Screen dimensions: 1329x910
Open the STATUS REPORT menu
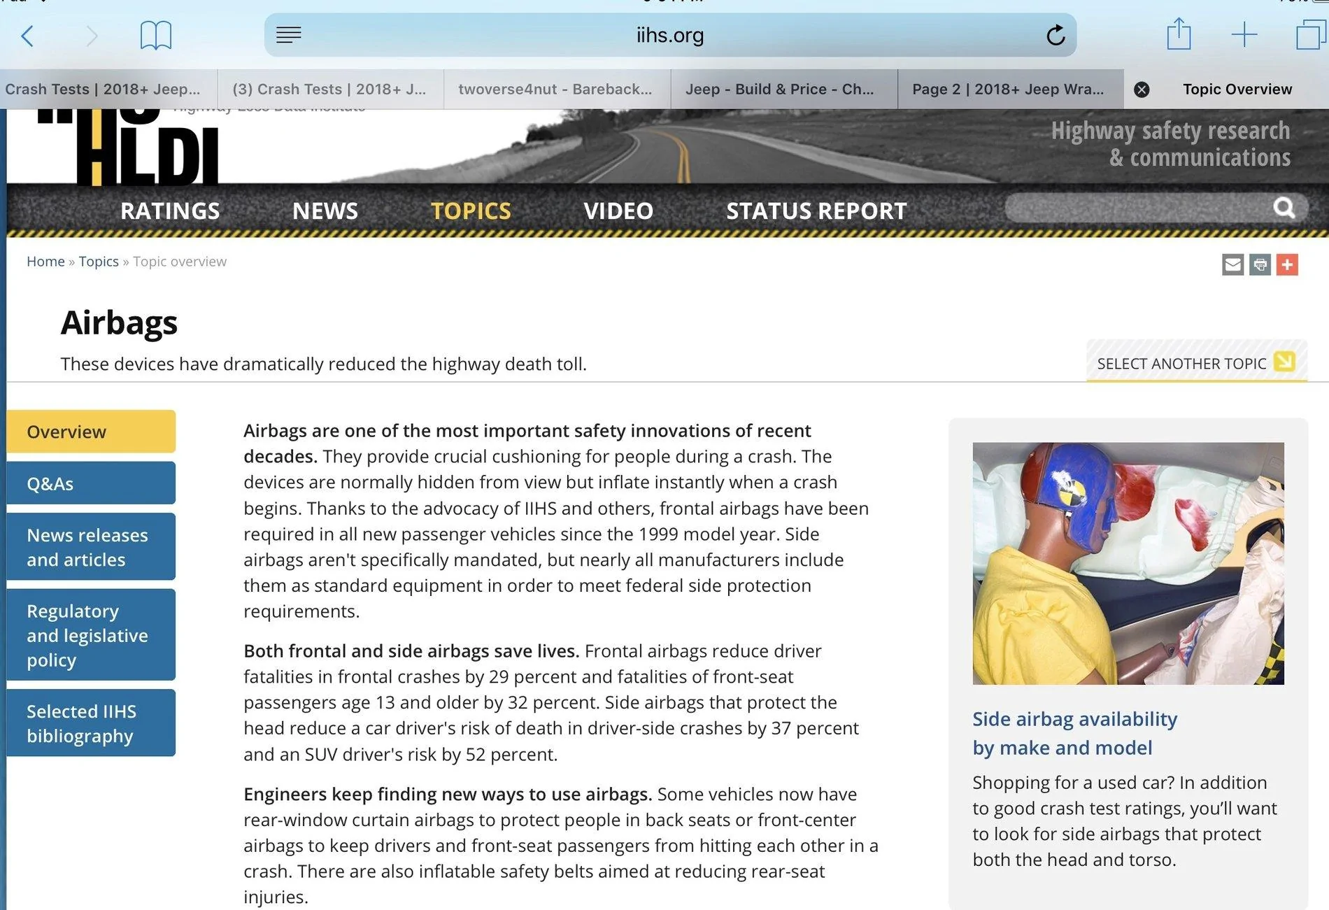[x=816, y=211]
